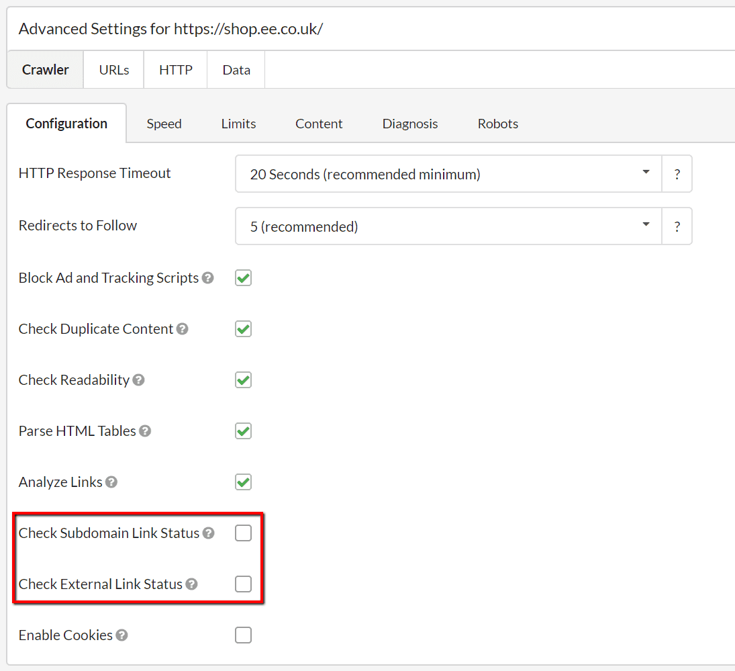The width and height of the screenshot is (735, 671).
Task: Click the Parse HTML Tables help icon
Action: [x=145, y=431]
